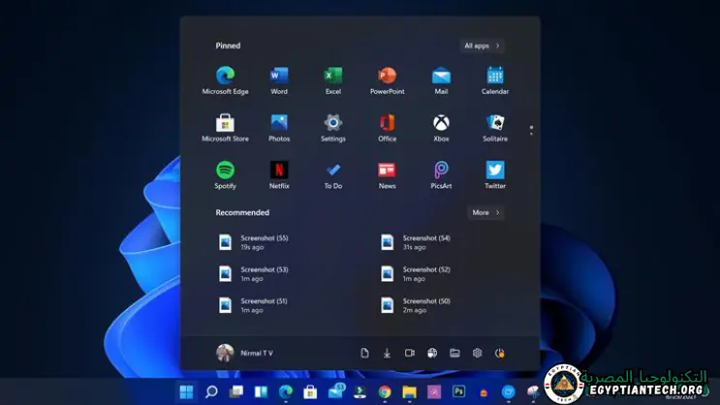Expand More recommended items
The width and height of the screenshot is (720, 405).
(x=485, y=212)
